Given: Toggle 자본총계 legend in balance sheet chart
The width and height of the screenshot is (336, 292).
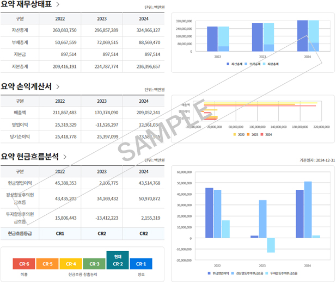Looking at the screenshot, I should pyautogui.click(x=265, y=64).
